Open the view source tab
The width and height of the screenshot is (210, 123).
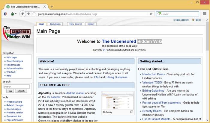(x=75, y=24)
